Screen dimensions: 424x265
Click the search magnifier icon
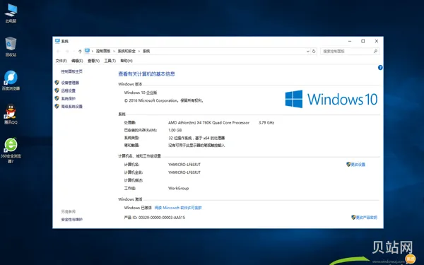(x=375, y=51)
